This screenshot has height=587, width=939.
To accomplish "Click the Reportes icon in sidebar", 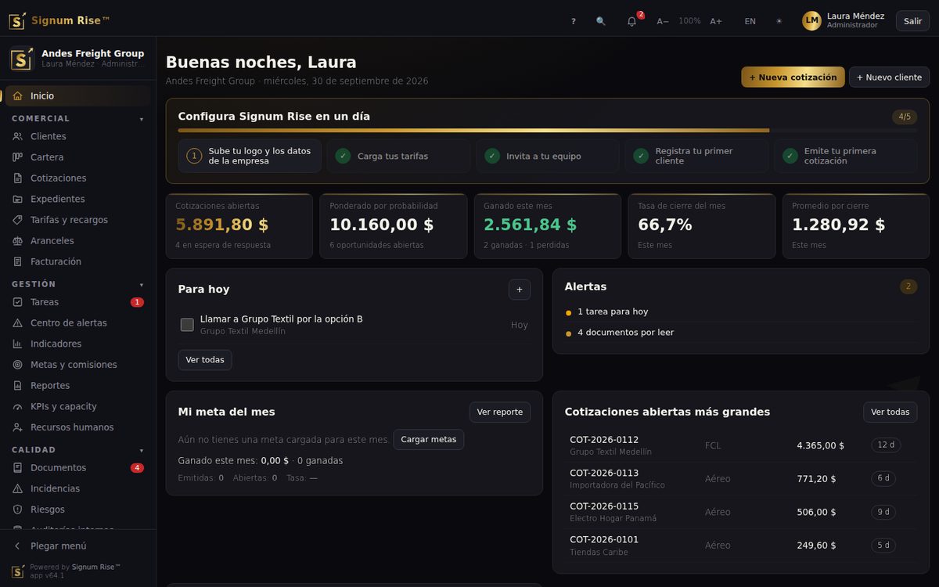I will coord(17,386).
